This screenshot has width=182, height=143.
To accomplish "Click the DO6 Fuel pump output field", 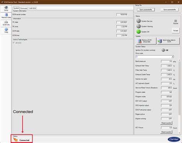I will 167,110.
